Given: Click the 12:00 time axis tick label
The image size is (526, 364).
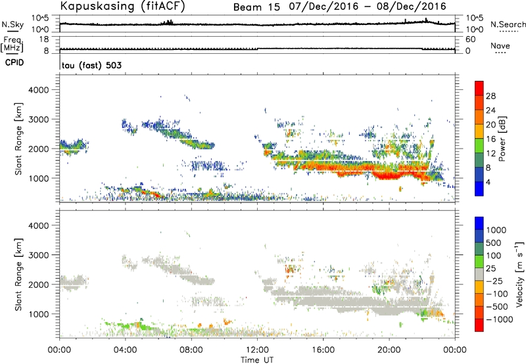Looking at the screenshot, I should point(257,350).
